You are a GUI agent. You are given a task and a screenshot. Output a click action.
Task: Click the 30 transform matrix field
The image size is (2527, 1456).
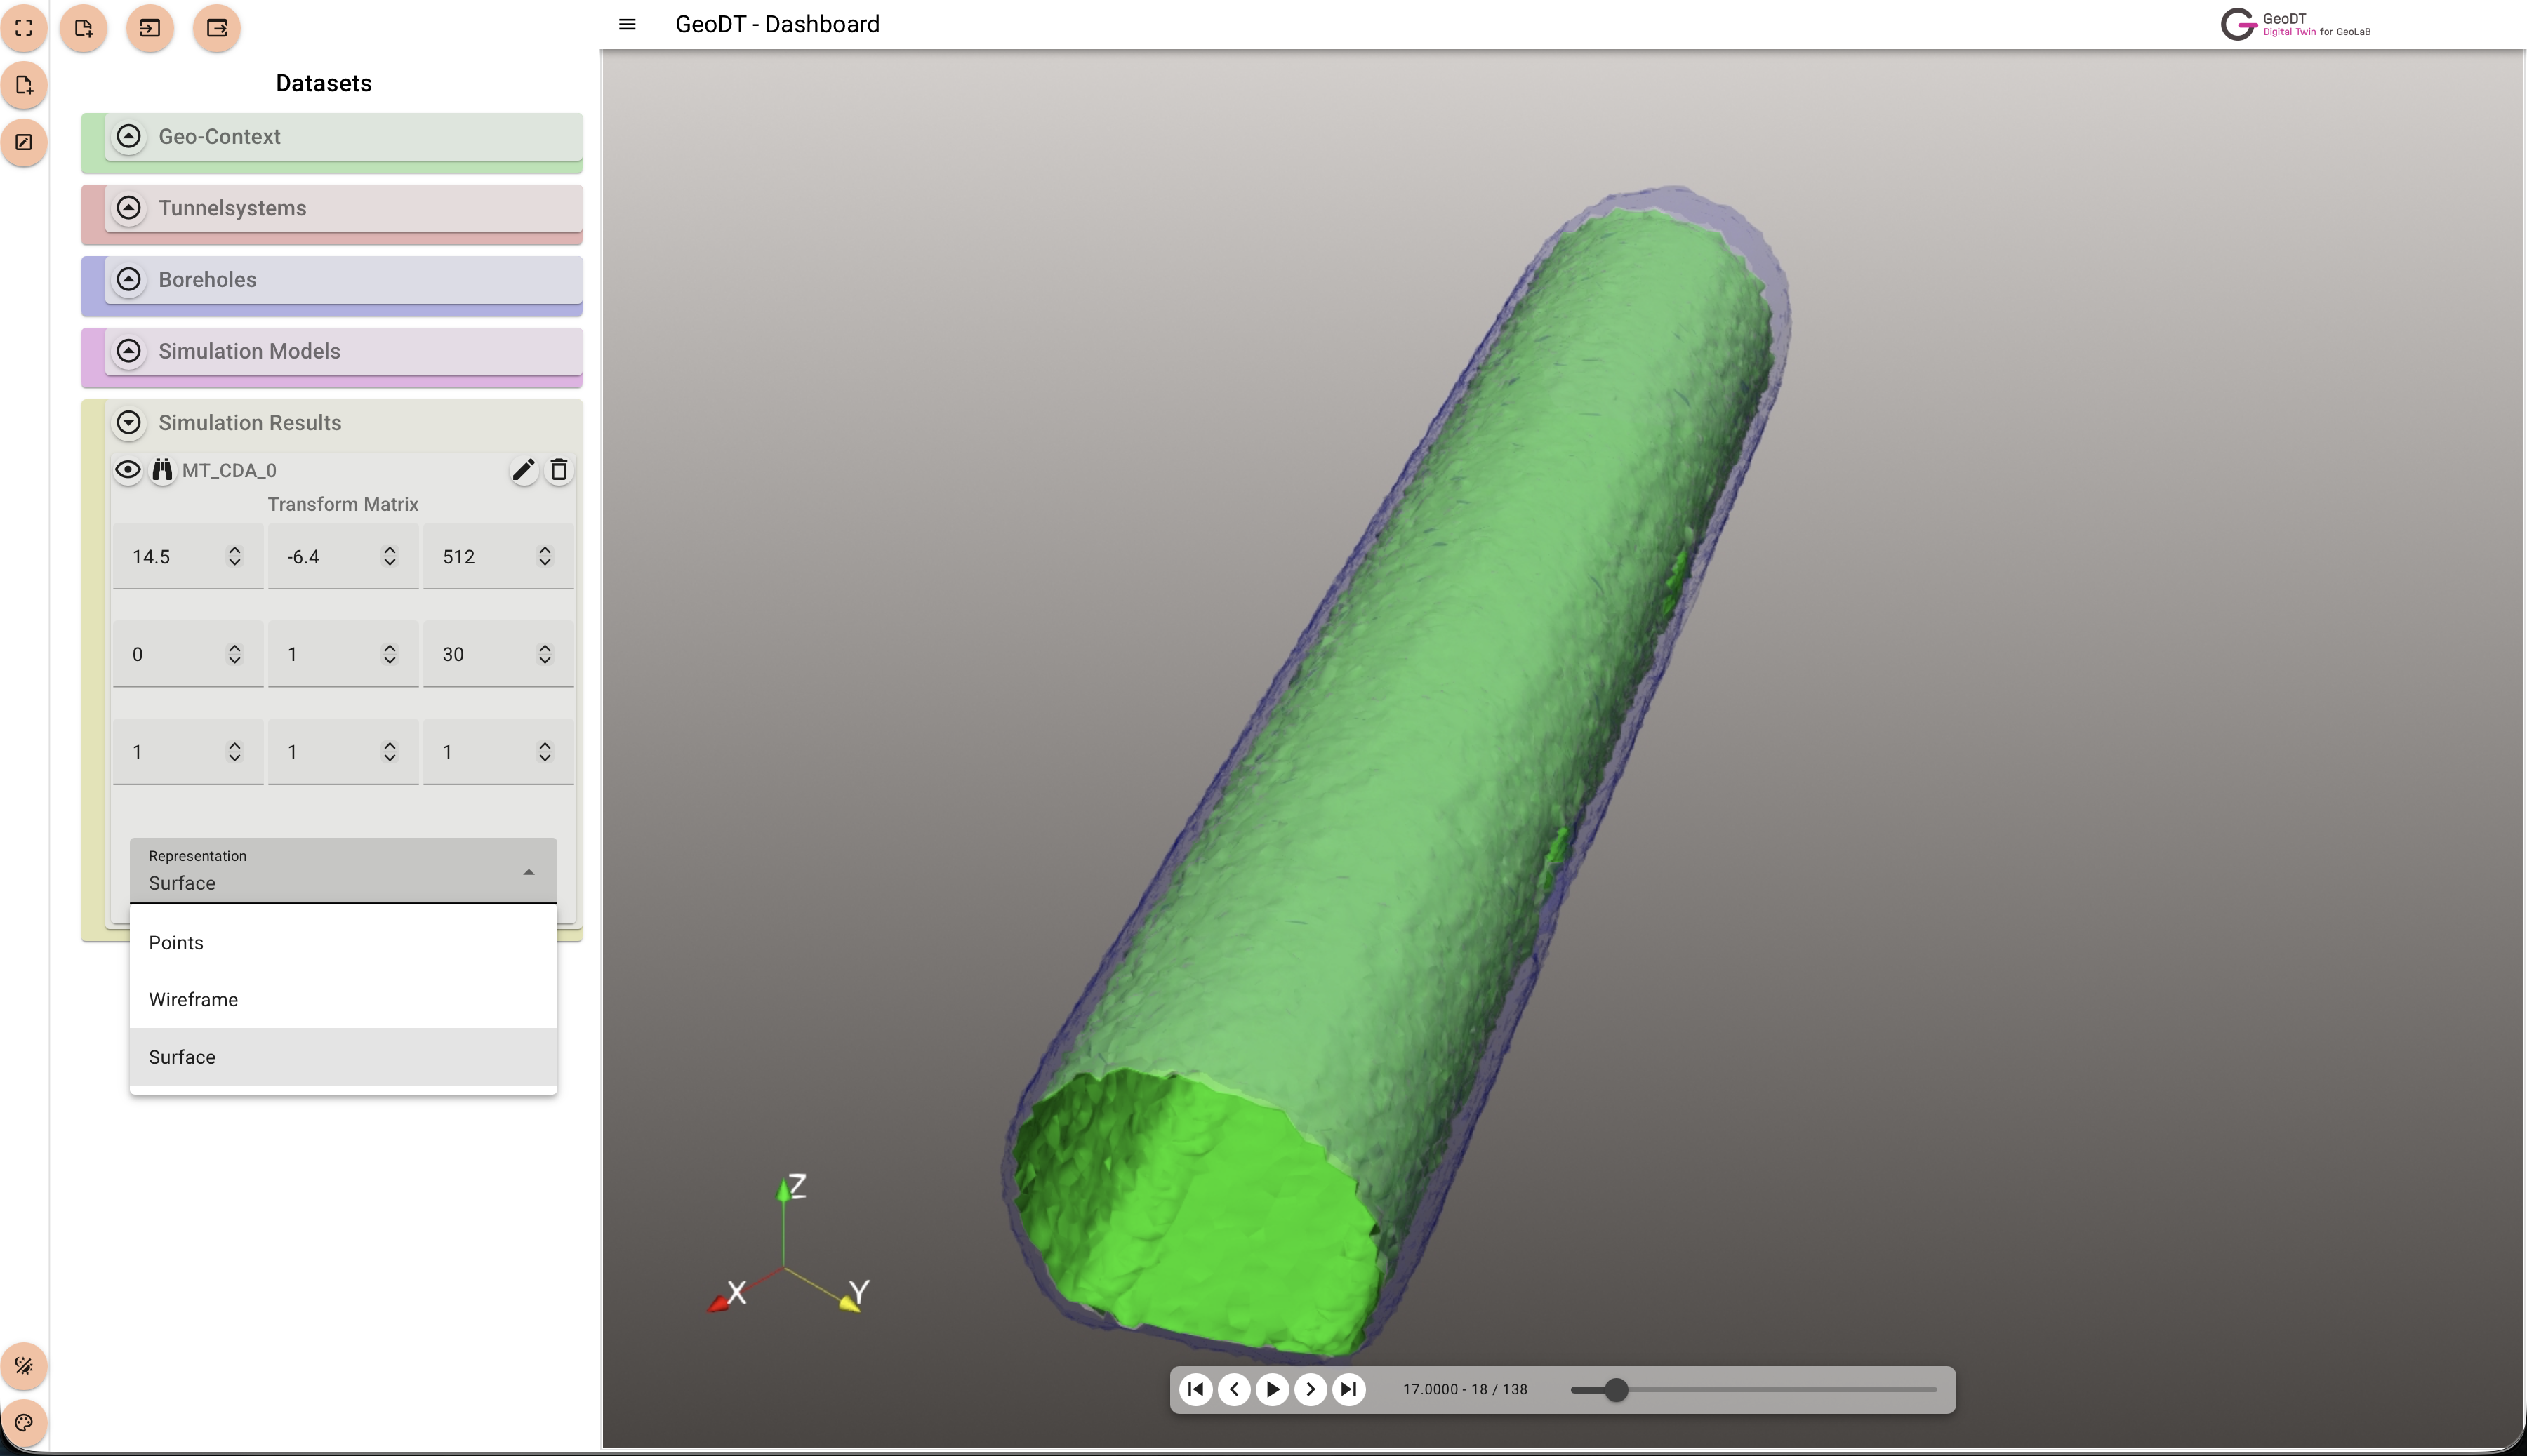coord(498,654)
